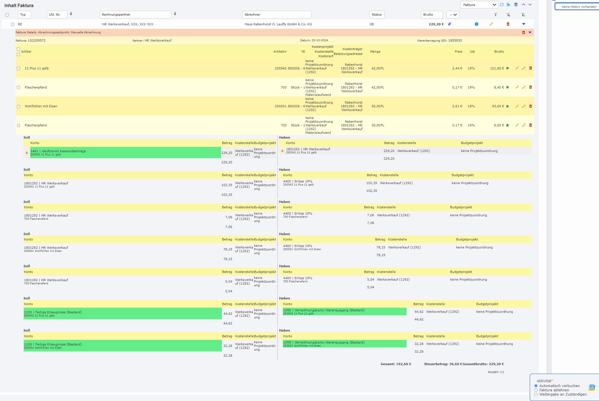The height and width of the screenshot is (401, 599).
Task: Delete the first Flaschenpfand row via trash icon
Action: pos(531,87)
